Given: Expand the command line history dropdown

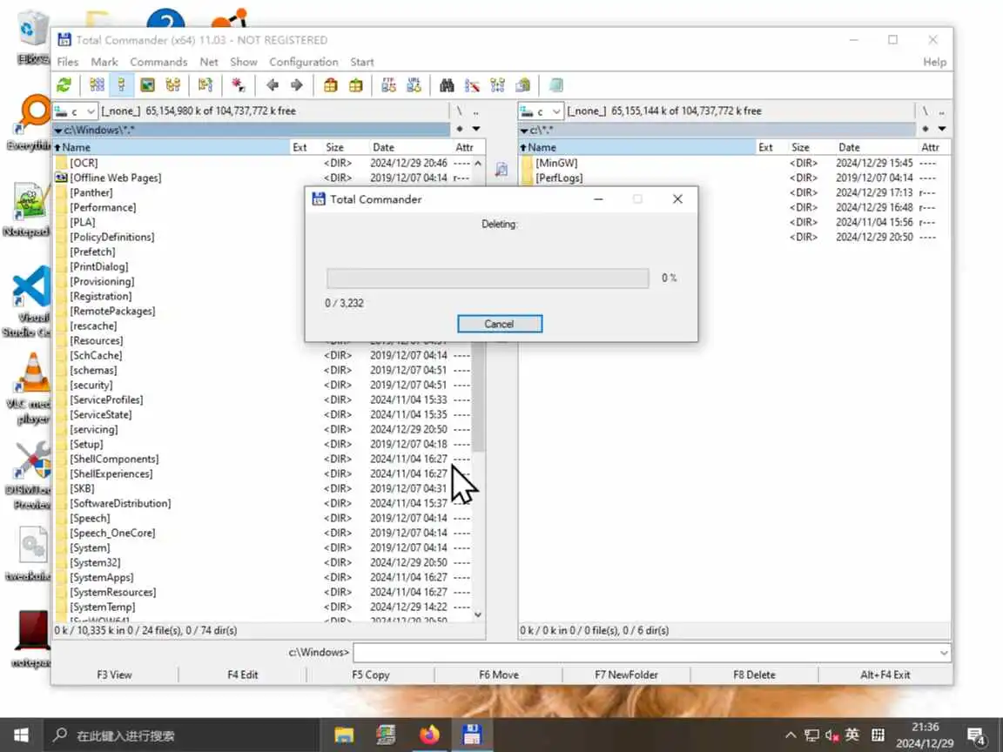Looking at the screenshot, I should point(944,653).
